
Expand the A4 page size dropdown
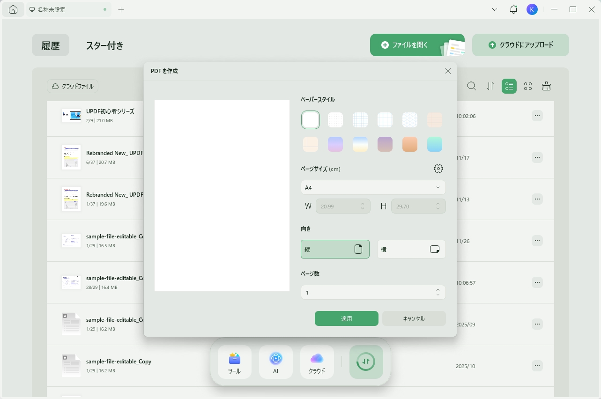[373, 187]
